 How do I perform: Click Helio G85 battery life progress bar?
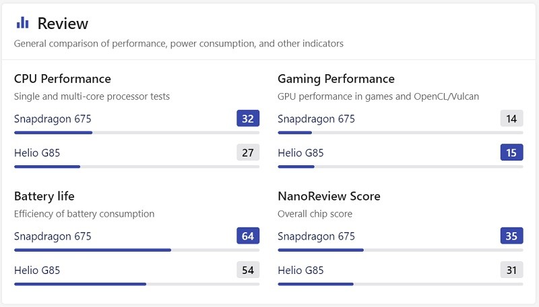click(x=137, y=284)
